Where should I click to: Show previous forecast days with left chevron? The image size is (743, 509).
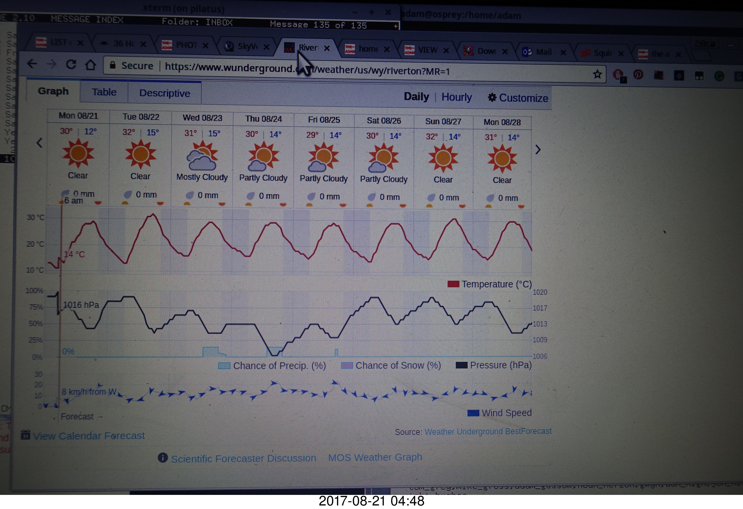[39, 142]
